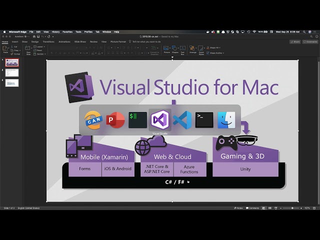Image resolution: width=320 pixels, height=240 pixels.
Task: Open Quick Styles gallery
Action: pyautogui.click(x=201, y=50)
